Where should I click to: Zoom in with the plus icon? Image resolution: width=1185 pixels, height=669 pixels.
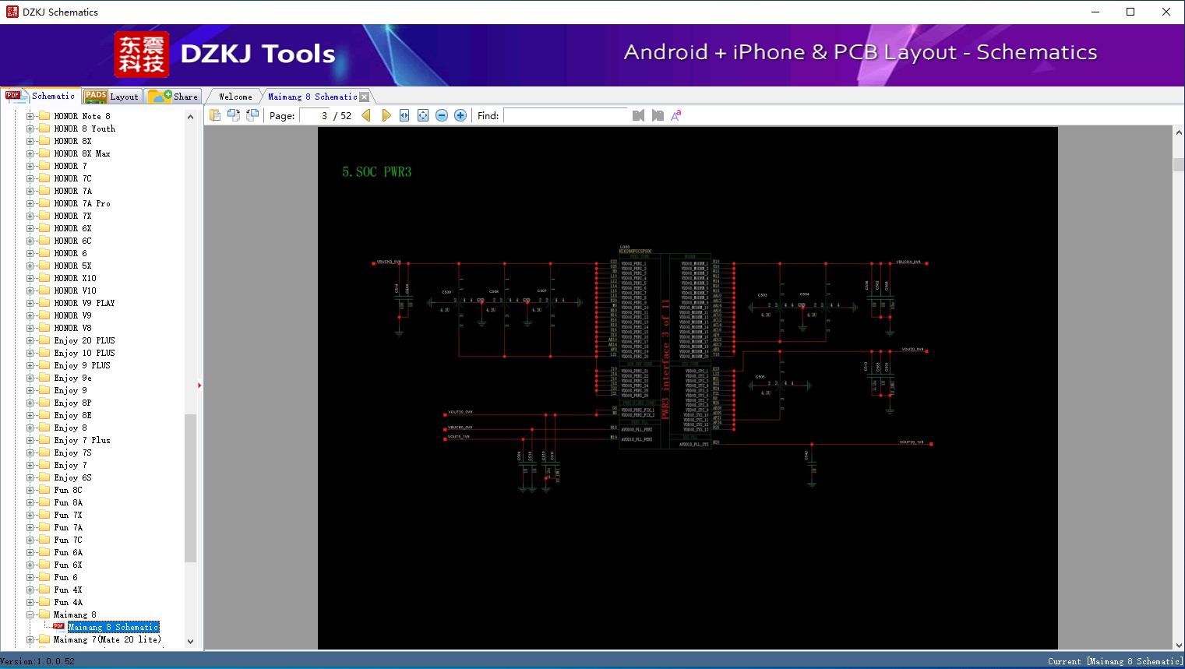[x=460, y=115]
